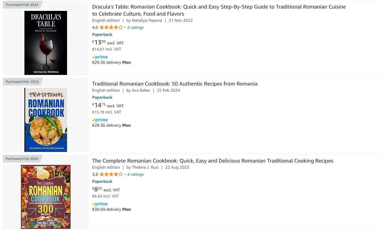Click the 4.0 rating stars row
The image size is (380, 231).
point(111,27)
